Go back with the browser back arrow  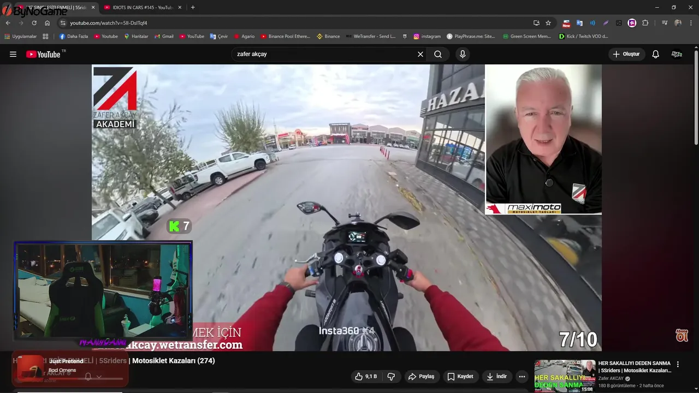tap(8, 23)
